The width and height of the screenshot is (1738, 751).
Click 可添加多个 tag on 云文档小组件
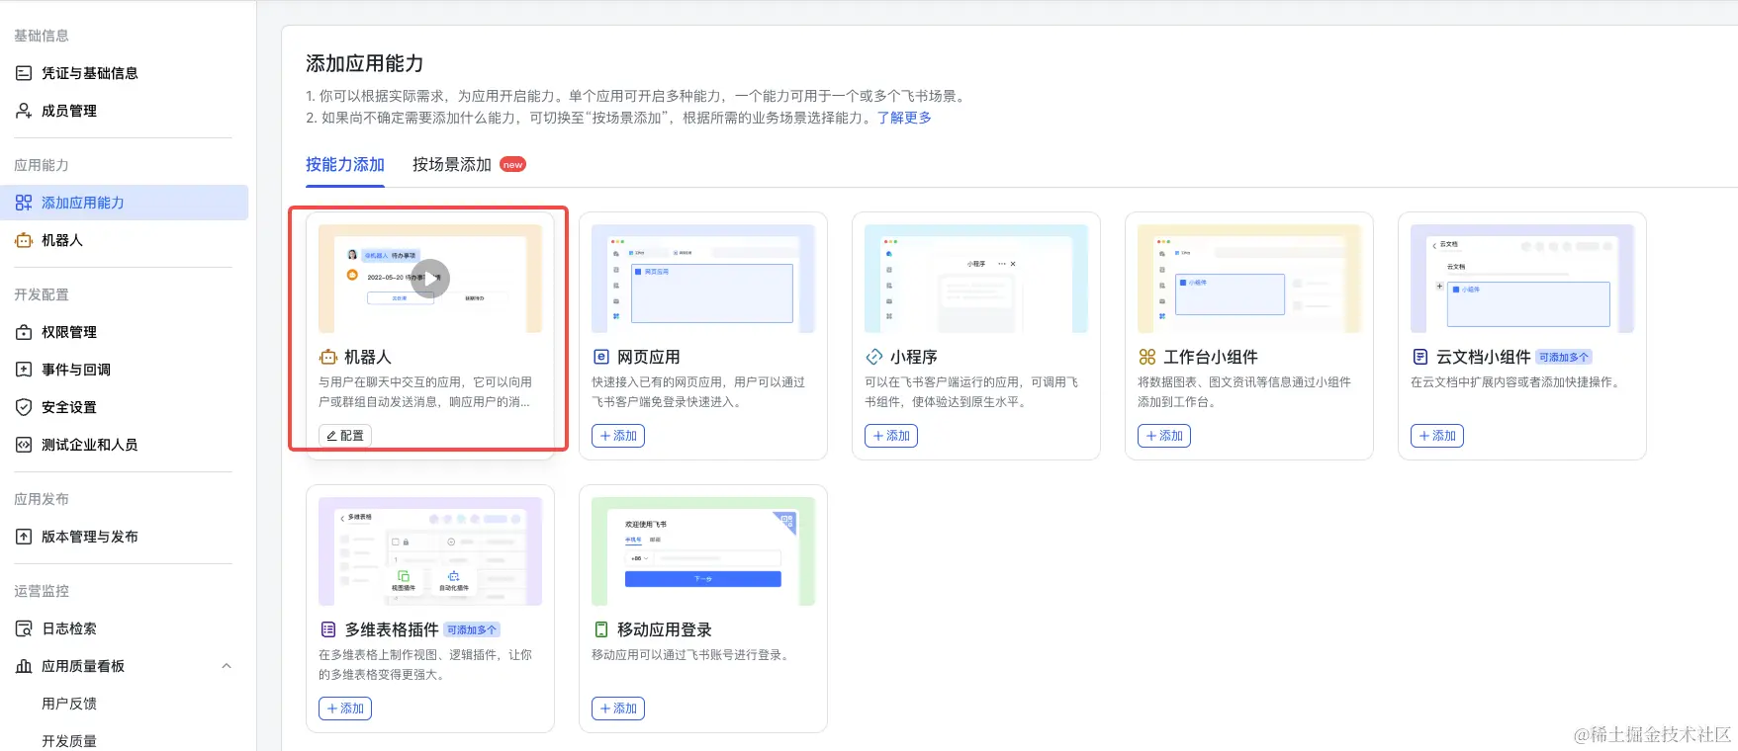[x=1564, y=358]
